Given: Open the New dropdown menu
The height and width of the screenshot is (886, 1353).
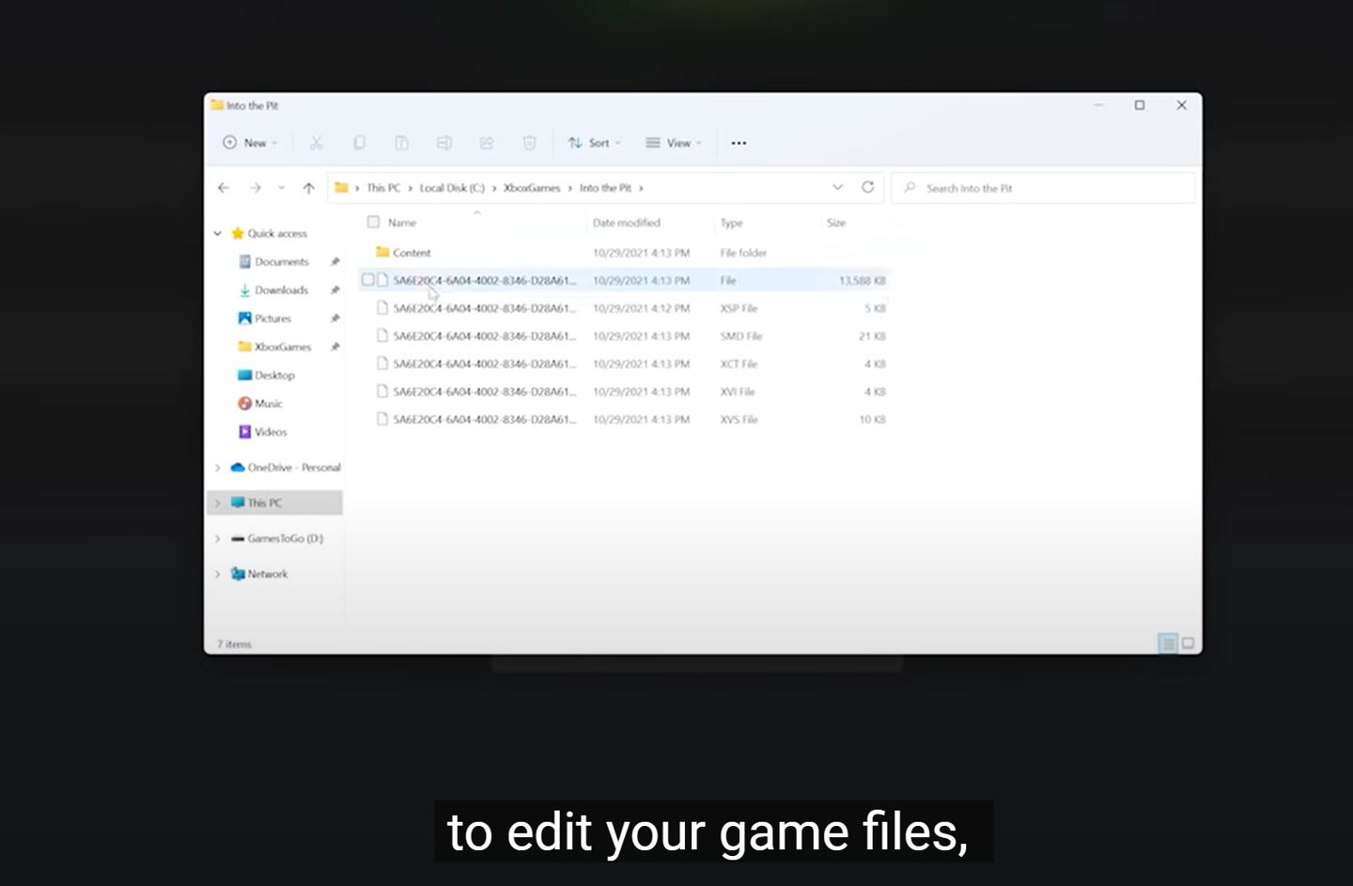Looking at the screenshot, I should pos(250,143).
